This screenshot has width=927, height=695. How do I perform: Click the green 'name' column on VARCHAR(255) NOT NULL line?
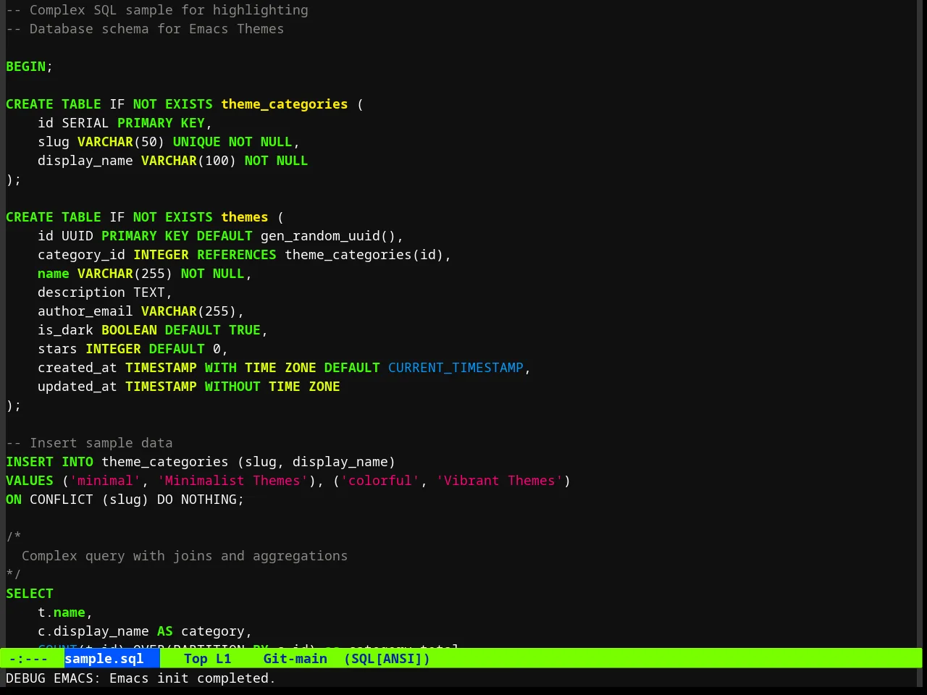pyautogui.click(x=54, y=274)
